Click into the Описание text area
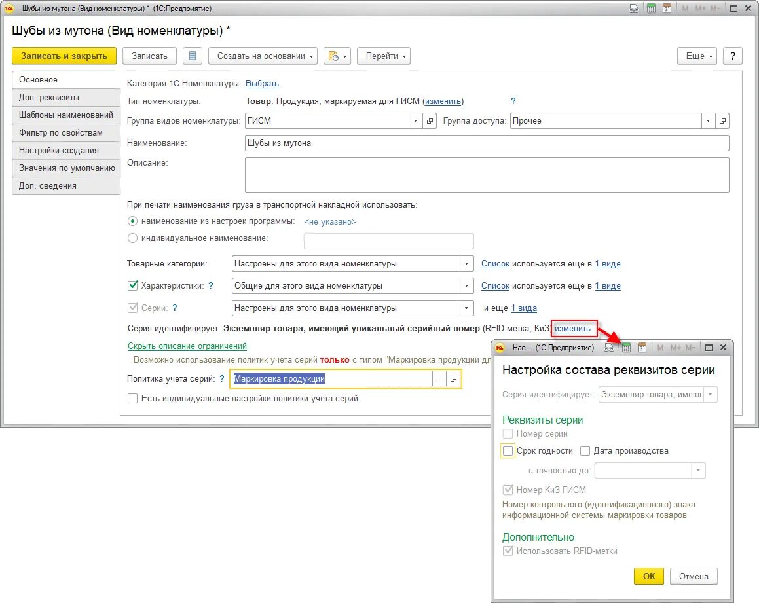This screenshot has width=759, height=603. [487, 175]
